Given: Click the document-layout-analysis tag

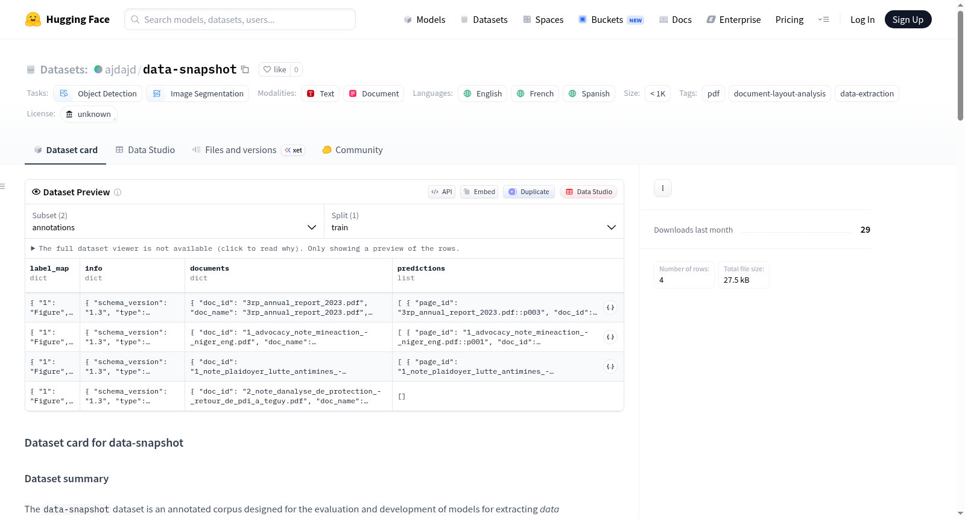Looking at the screenshot, I should click(x=780, y=93).
